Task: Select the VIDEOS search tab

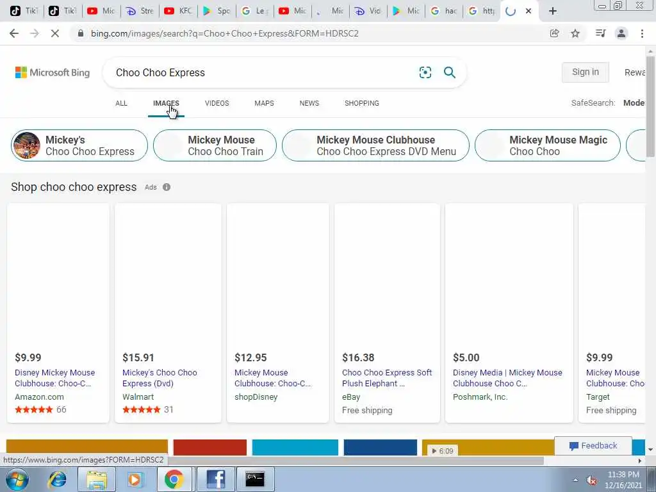Action: coord(217,103)
